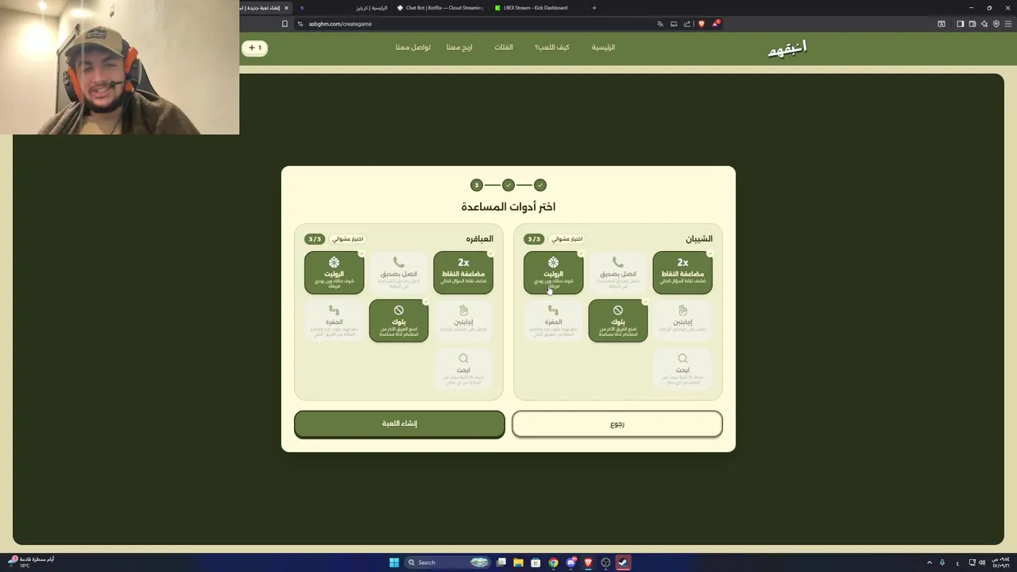Select إجابتين tool in العباقره panel
This screenshot has height=572, width=1017.
[463, 321]
